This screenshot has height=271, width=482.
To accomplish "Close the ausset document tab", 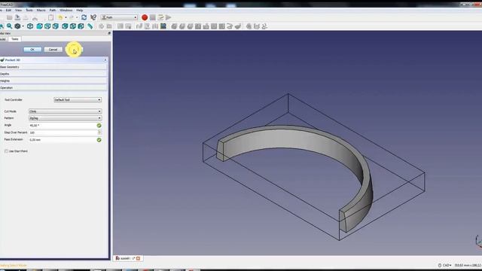I will (138, 258).
